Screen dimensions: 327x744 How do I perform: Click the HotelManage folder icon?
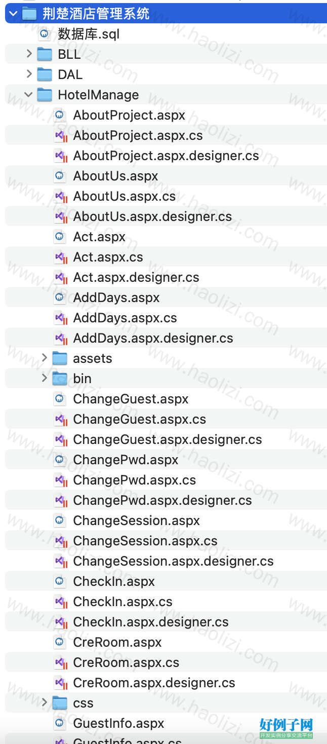coord(45,95)
